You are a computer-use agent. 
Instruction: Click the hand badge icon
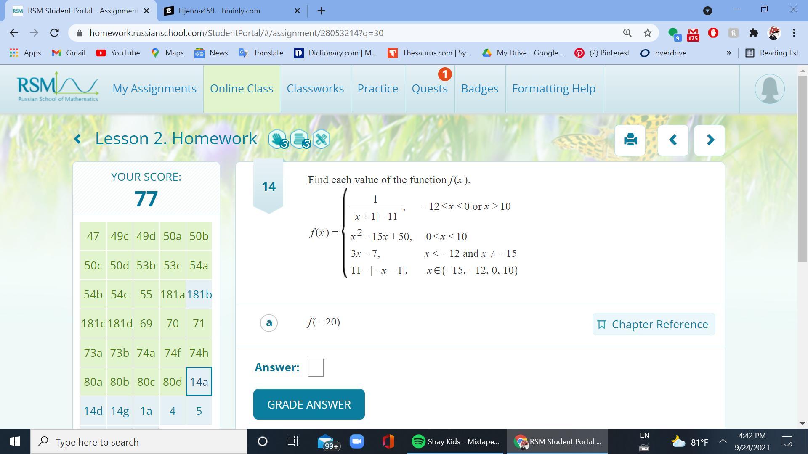point(278,139)
